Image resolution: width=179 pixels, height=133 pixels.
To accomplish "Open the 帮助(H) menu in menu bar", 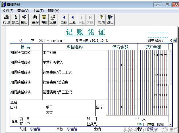I will 53,11.
